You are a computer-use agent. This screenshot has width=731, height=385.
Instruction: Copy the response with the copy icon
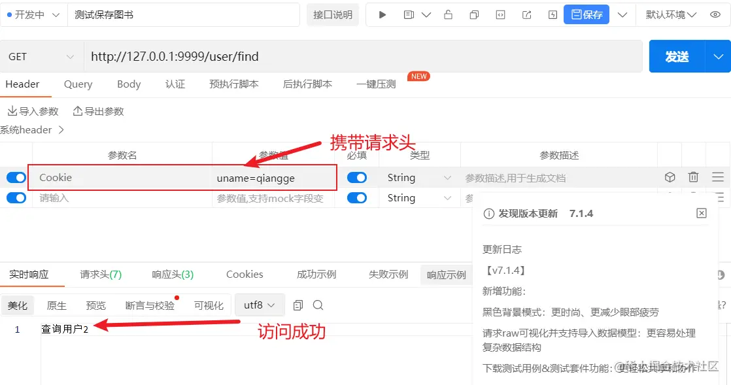[298, 305]
